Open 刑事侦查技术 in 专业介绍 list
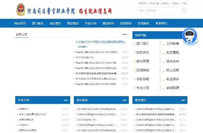Viewport: 203px width, 133px height. pyautogui.click(x=26, y=120)
